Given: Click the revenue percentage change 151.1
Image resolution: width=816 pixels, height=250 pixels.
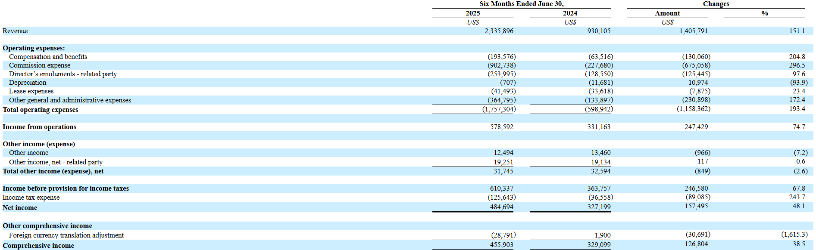Looking at the screenshot, I should tap(797, 31).
